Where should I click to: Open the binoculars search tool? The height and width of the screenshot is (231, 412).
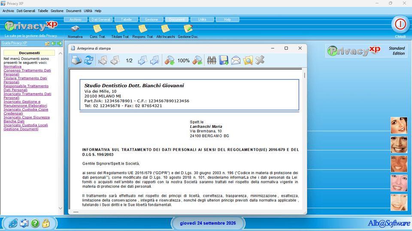212,60
